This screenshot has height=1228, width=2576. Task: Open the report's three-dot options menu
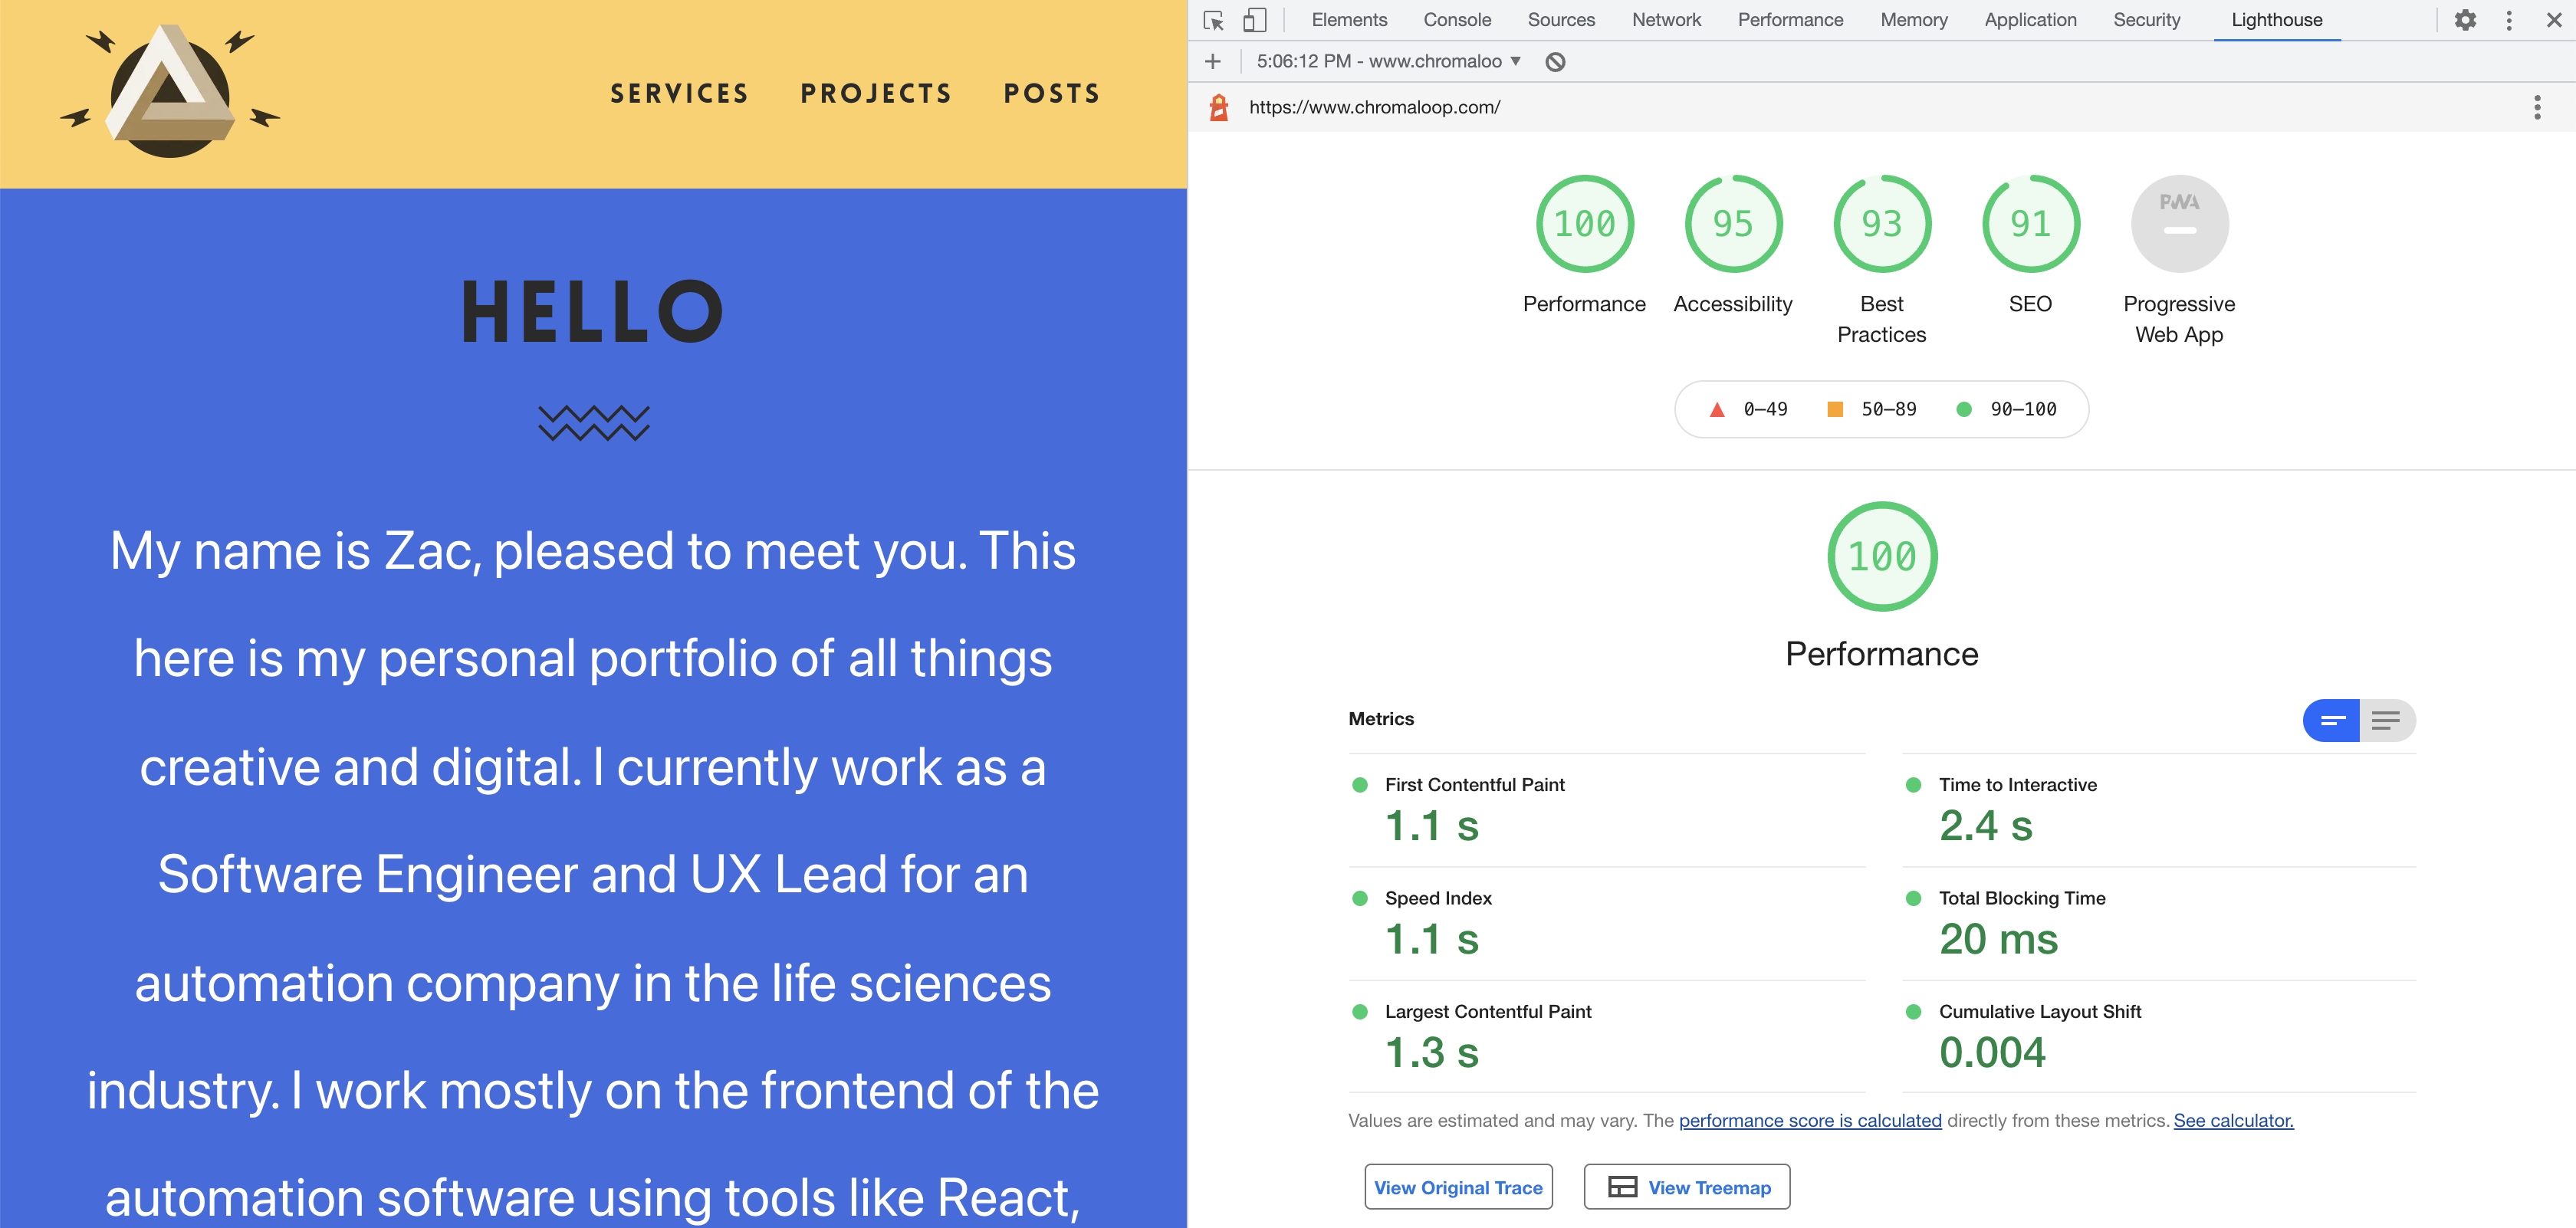2536,107
